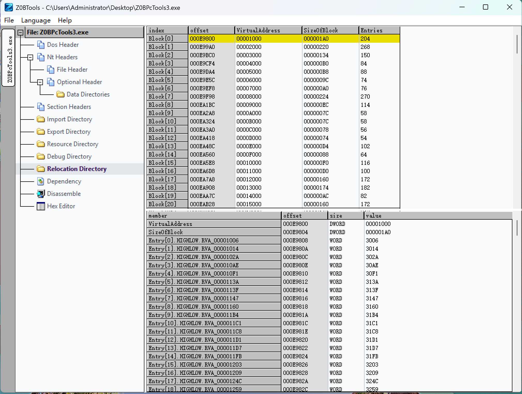This screenshot has height=394, width=522.
Task: Select Entry[10].HIGHLOW.RVA_000011C1 row
Action: (x=329, y=323)
